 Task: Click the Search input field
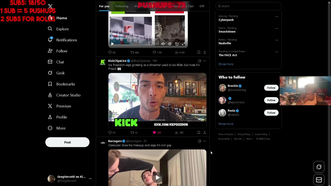tap(248, 6)
